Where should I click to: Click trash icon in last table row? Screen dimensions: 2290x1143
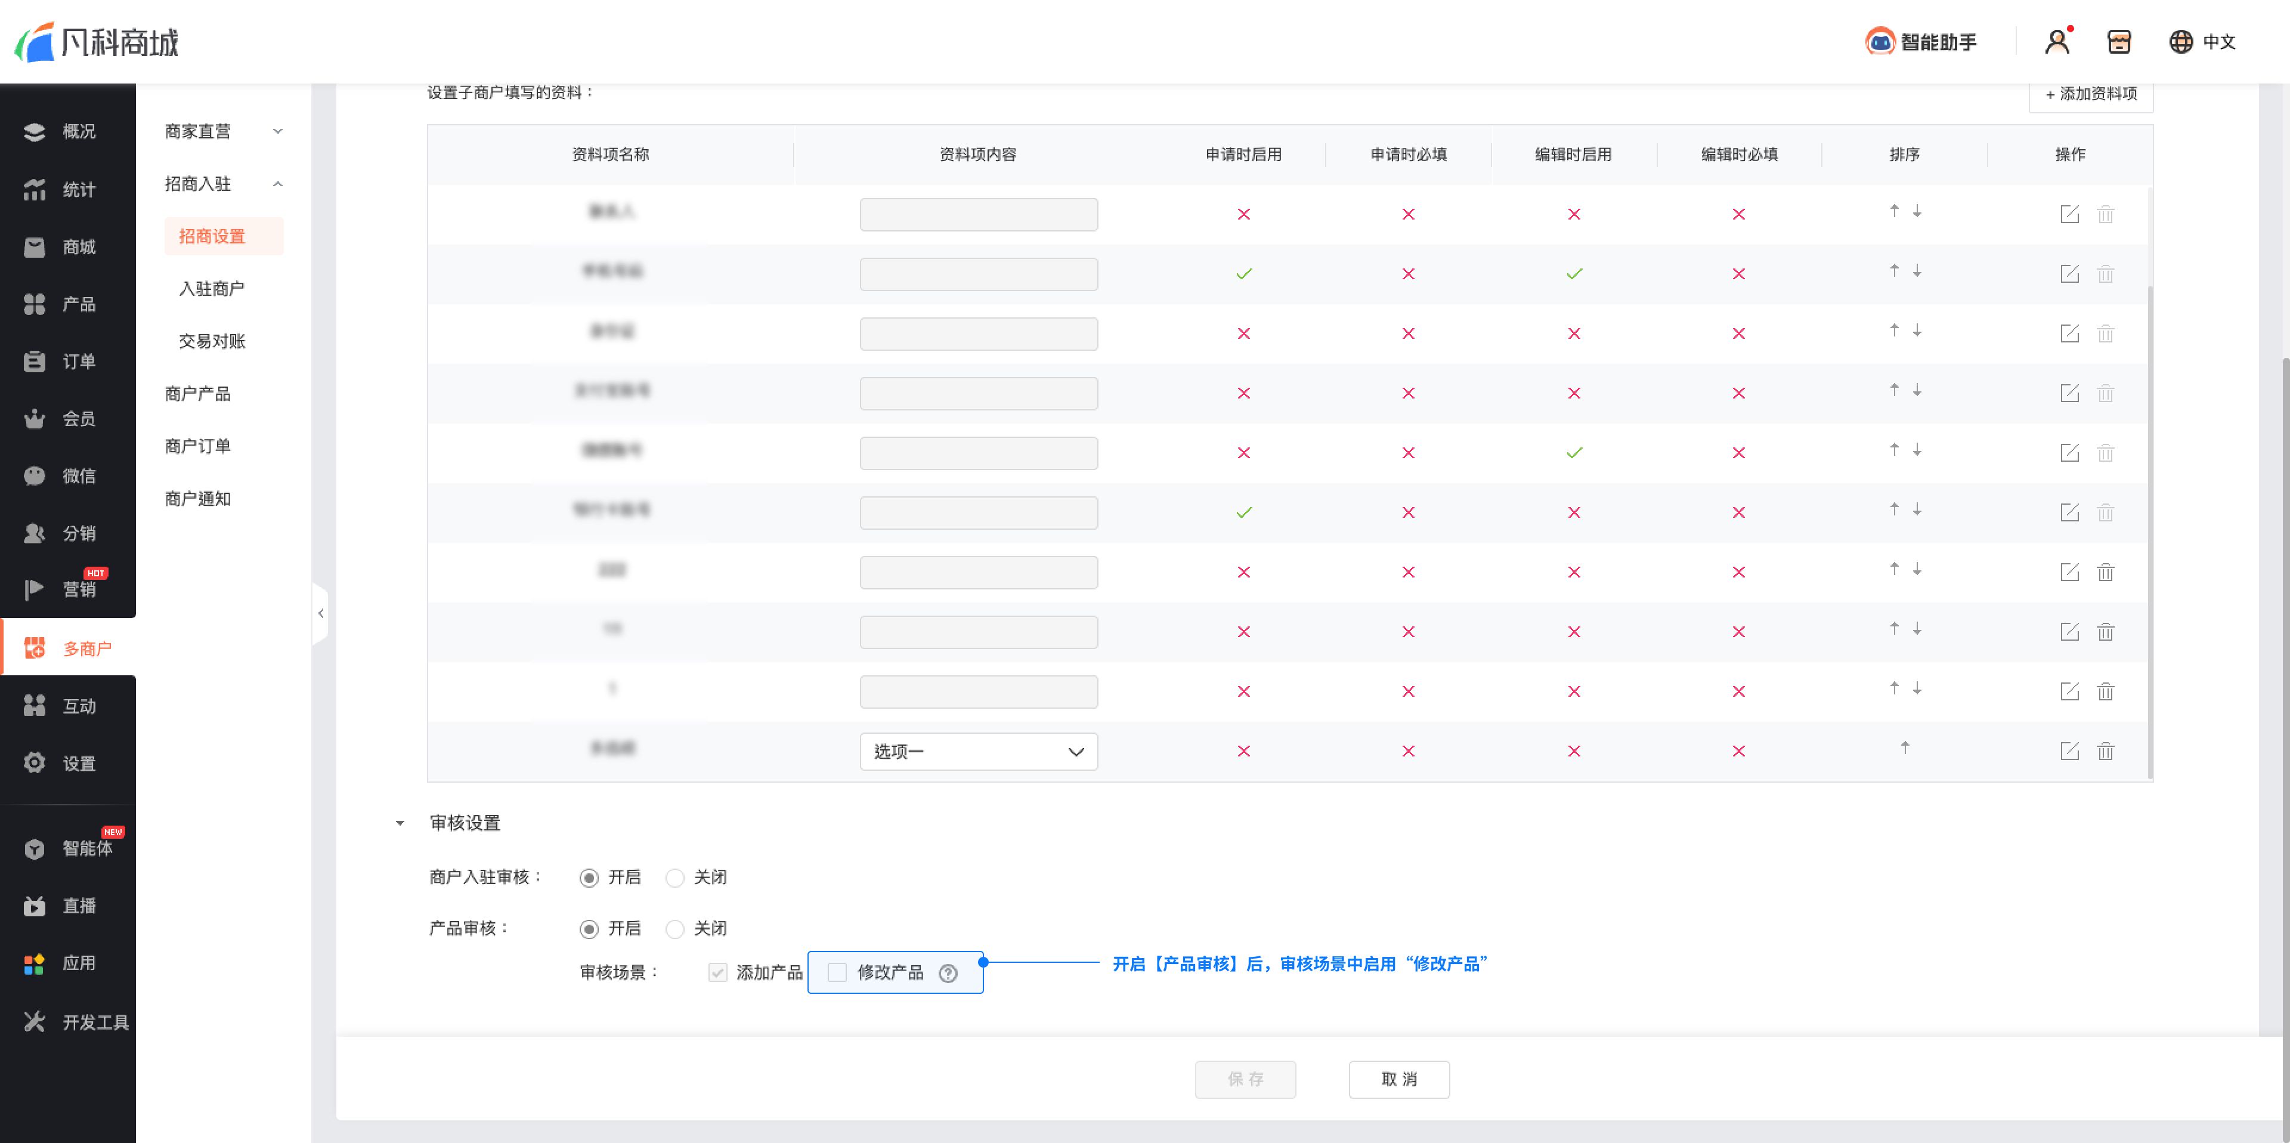click(x=2105, y=750)
